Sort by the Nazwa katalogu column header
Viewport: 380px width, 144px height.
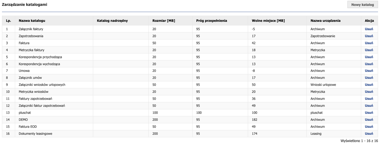[x=32, y=21]
